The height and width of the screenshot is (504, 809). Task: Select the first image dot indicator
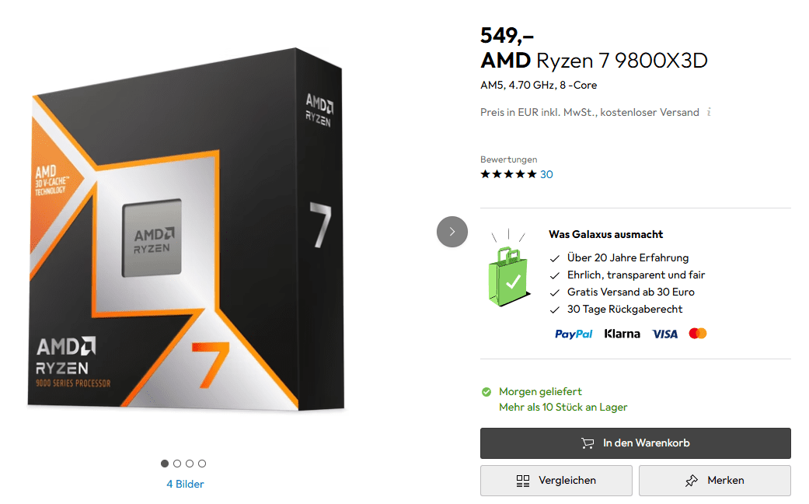(x=165, y=464)
